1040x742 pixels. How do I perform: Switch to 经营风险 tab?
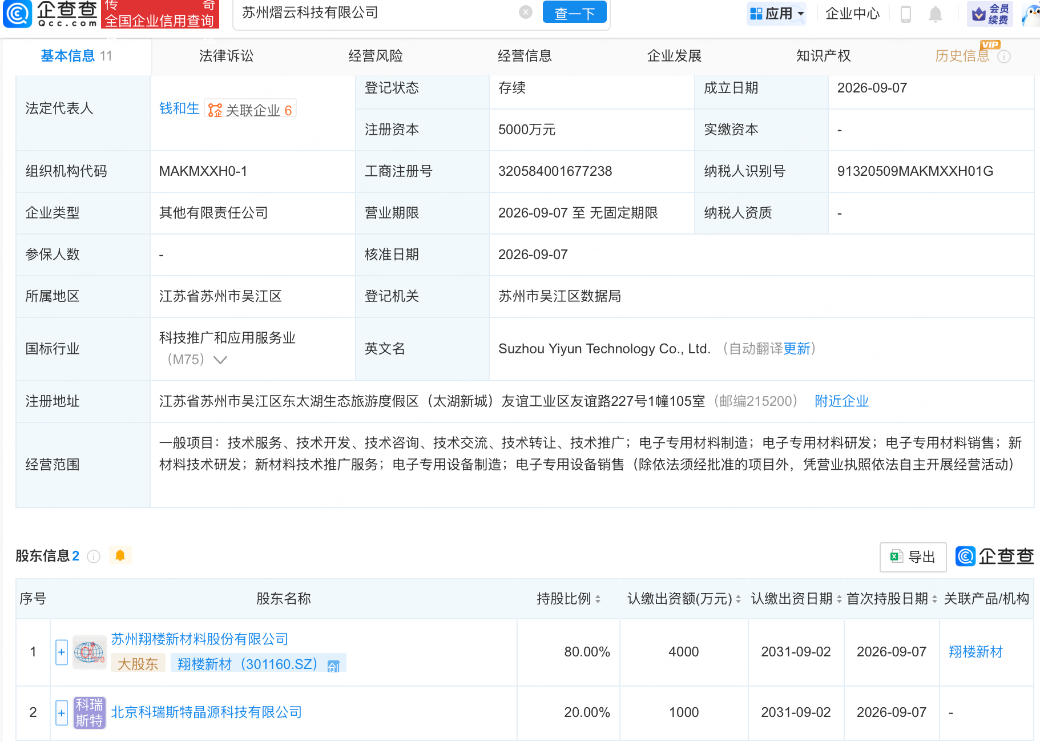coord(376,56)
